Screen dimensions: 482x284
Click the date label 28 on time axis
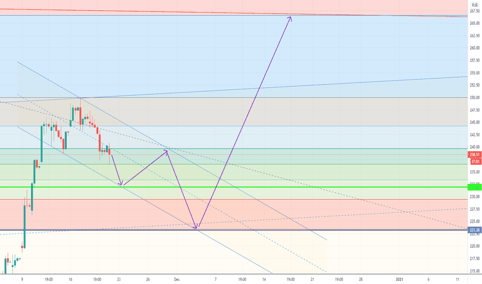(361, 279)
